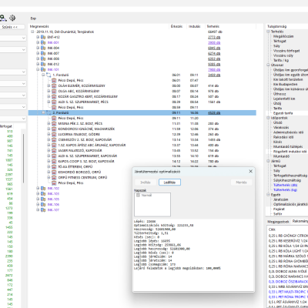Click the Szűrés << filter button
Viewport: 308px width, 308px height.
pos(12,27)
